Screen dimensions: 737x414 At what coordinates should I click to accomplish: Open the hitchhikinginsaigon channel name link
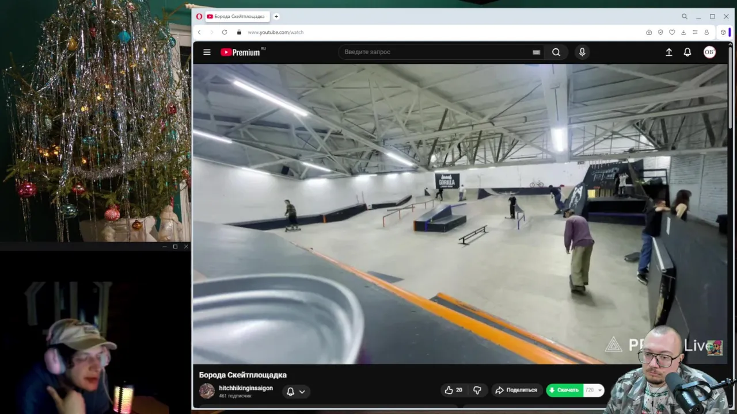[x=246, y=388]
